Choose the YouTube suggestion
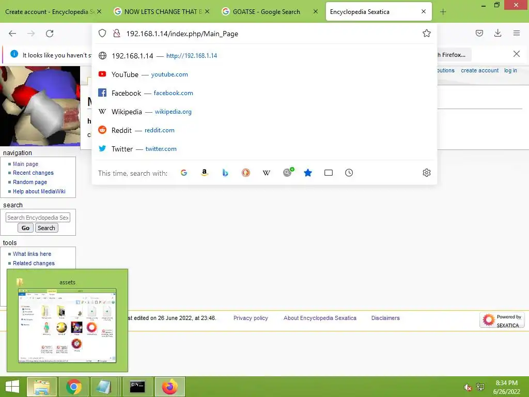529x397 pixels. pos(264,74)
